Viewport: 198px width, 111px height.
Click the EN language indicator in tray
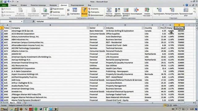173,109
